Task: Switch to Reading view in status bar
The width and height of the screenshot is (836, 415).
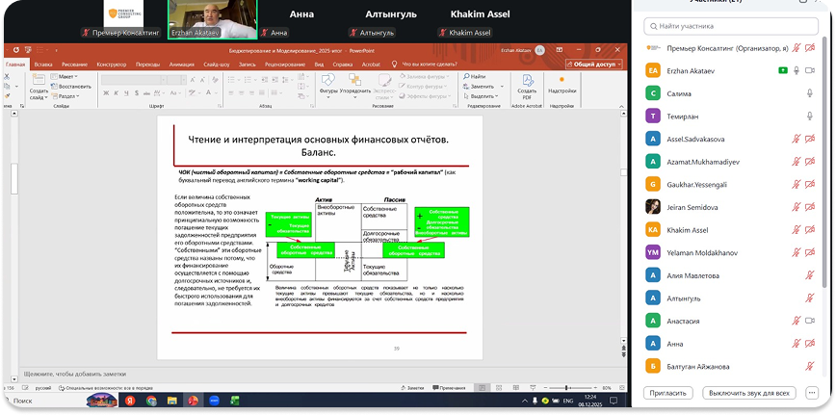Action: [x=515, y=388]
